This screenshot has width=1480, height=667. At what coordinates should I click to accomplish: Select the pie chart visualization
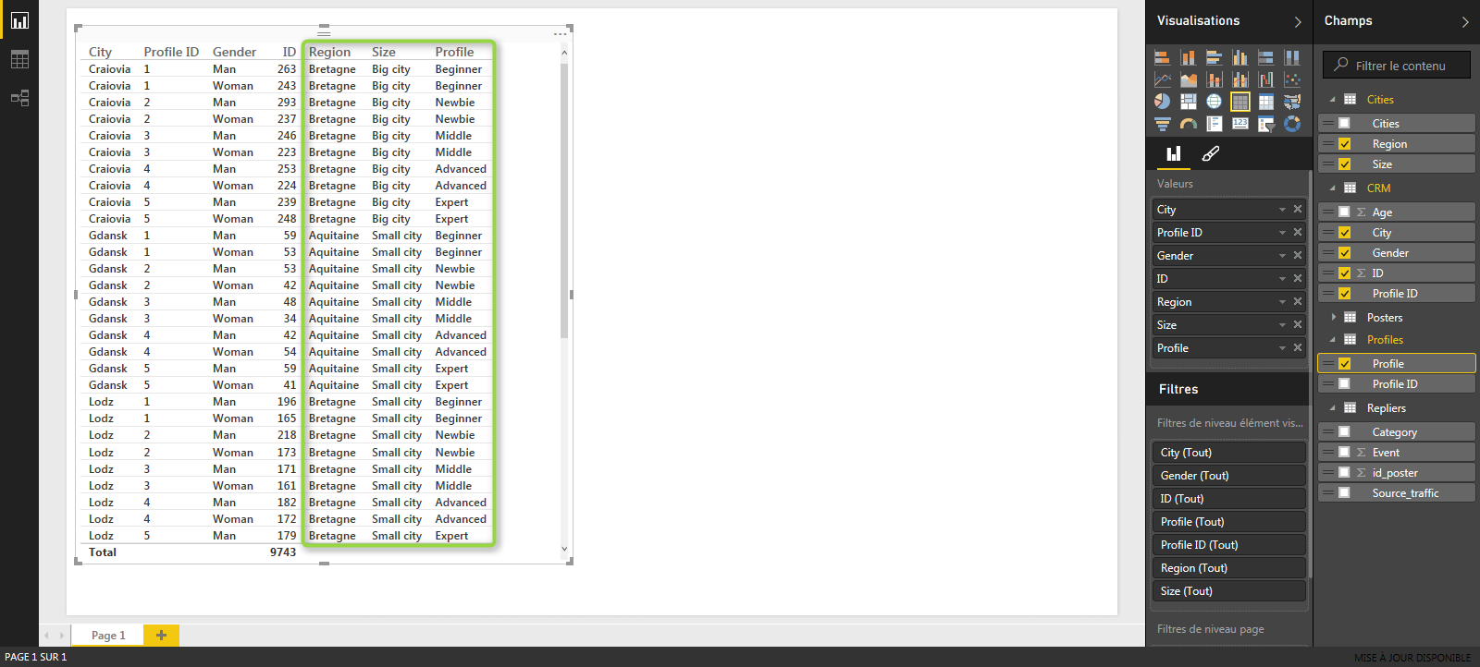pos(1163,102)
